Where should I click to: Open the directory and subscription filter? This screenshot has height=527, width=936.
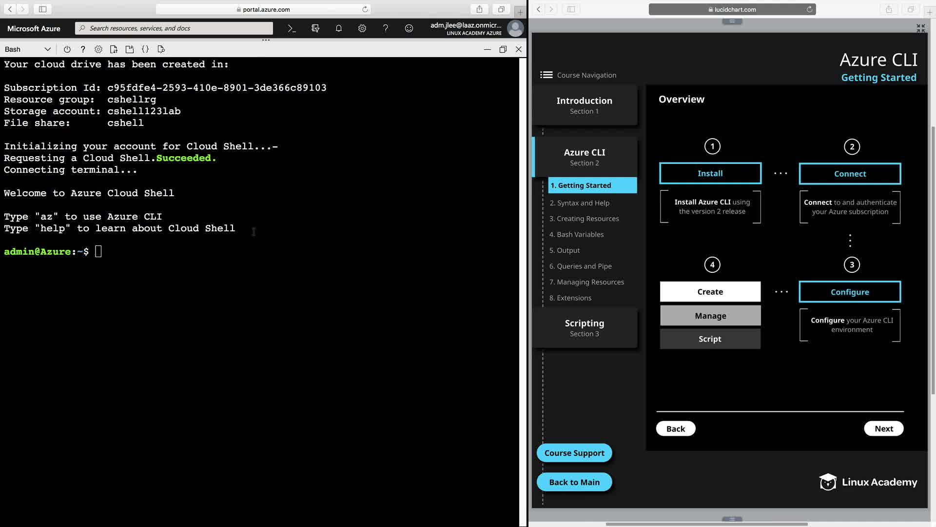(x=315, y=28)
